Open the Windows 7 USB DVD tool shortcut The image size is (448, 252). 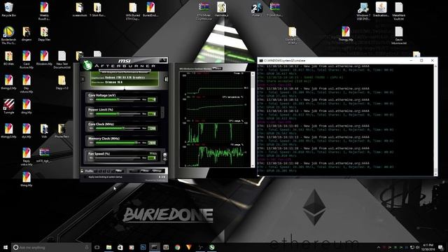[363, 11]
